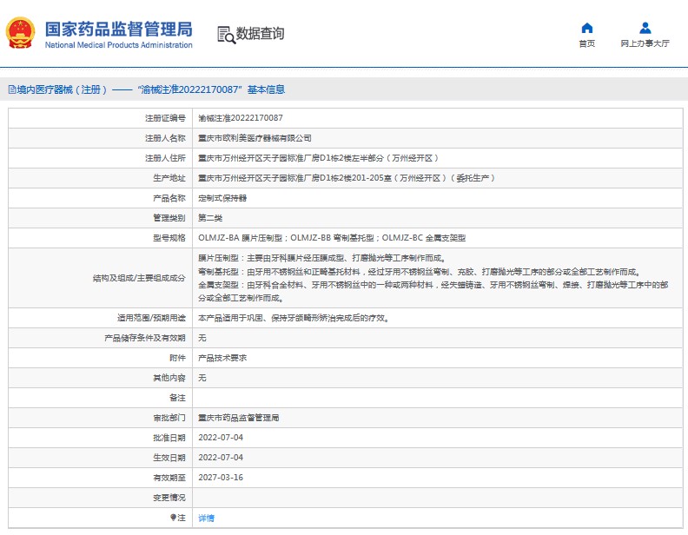Screen dimensions: 688x535
Task: Click the 备注 row label
Action: (177, 398)
